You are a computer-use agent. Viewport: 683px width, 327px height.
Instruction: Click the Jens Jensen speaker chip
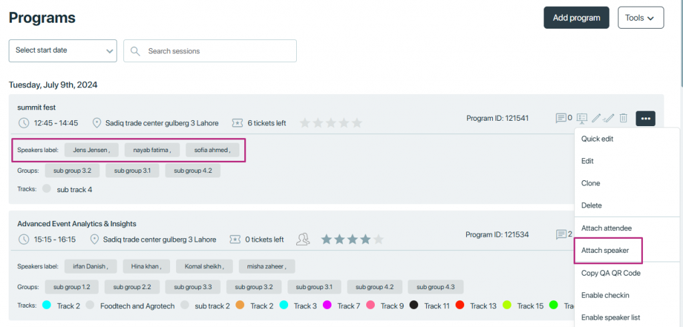[92, 150]
